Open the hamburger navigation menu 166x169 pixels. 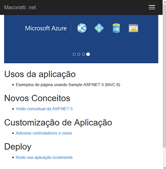click(x=152, y=7)
